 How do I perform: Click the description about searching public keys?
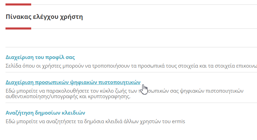pyautogui.click(x=95, y=121)
